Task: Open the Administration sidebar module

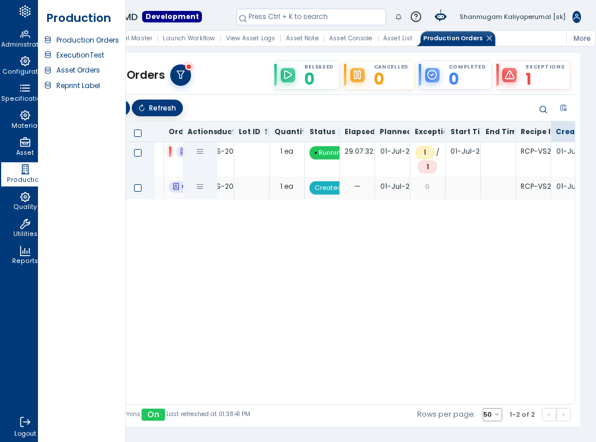Action: (x=20, y=39)
